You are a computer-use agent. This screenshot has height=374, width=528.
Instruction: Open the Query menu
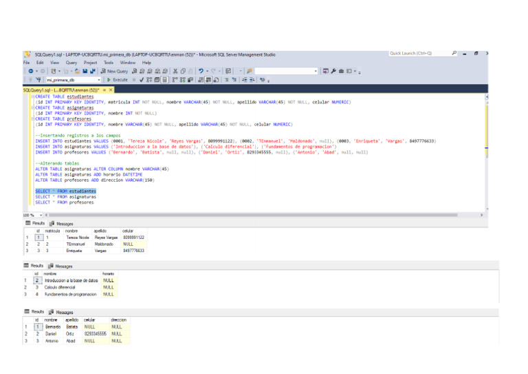coord(71,63)
